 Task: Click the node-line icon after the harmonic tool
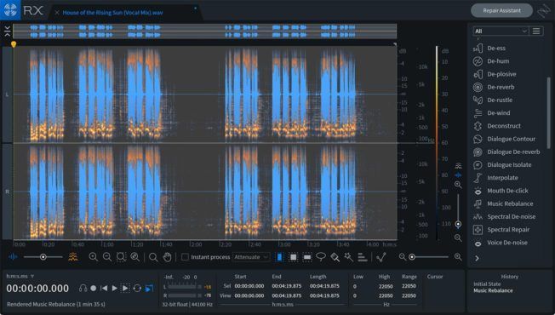(x=381, y=257)
